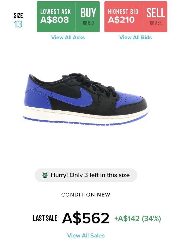Tap the SIZE label

18,16
